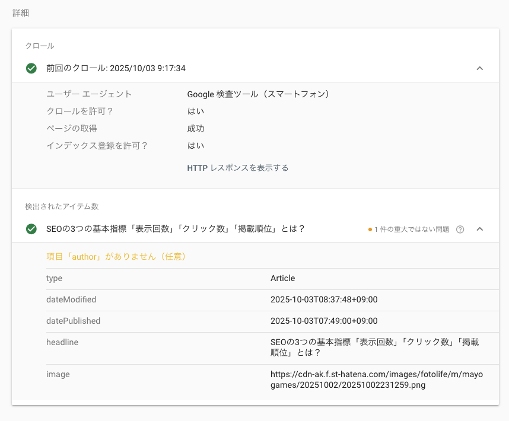
Task: Open help icon next to 重大ではない問題
Action: [460, 229]
